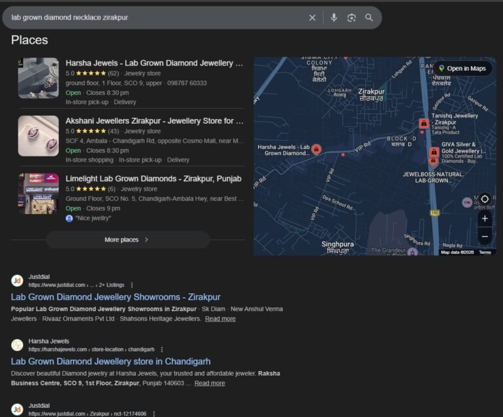Click JEWELBOSS-NATURAL LAB-GROWN map label

tap(434, 177)
